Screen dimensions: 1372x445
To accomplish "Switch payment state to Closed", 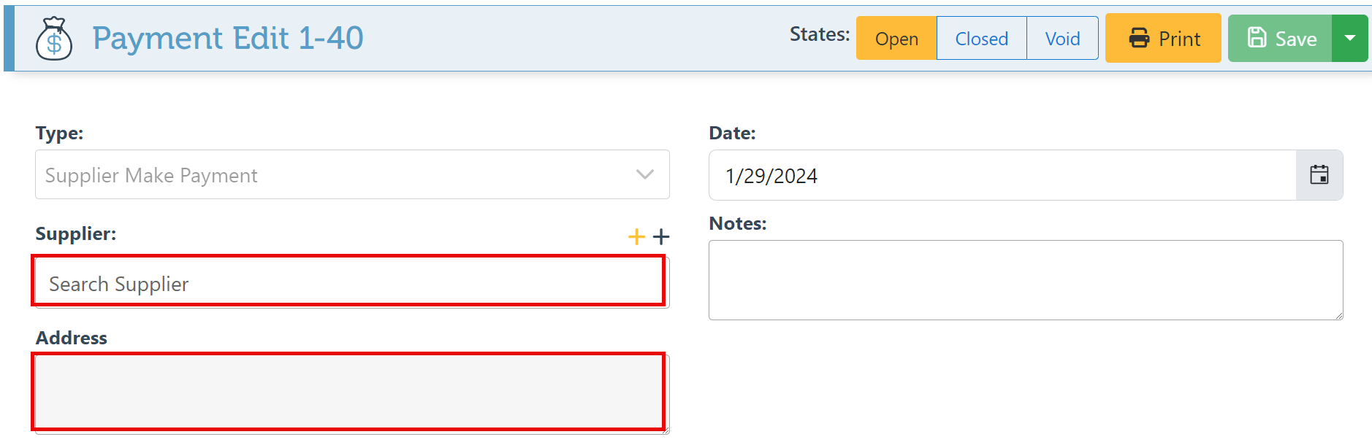I will tap(981, 39).
